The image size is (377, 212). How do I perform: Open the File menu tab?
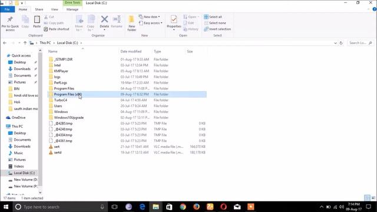click(x=7, y=9)
